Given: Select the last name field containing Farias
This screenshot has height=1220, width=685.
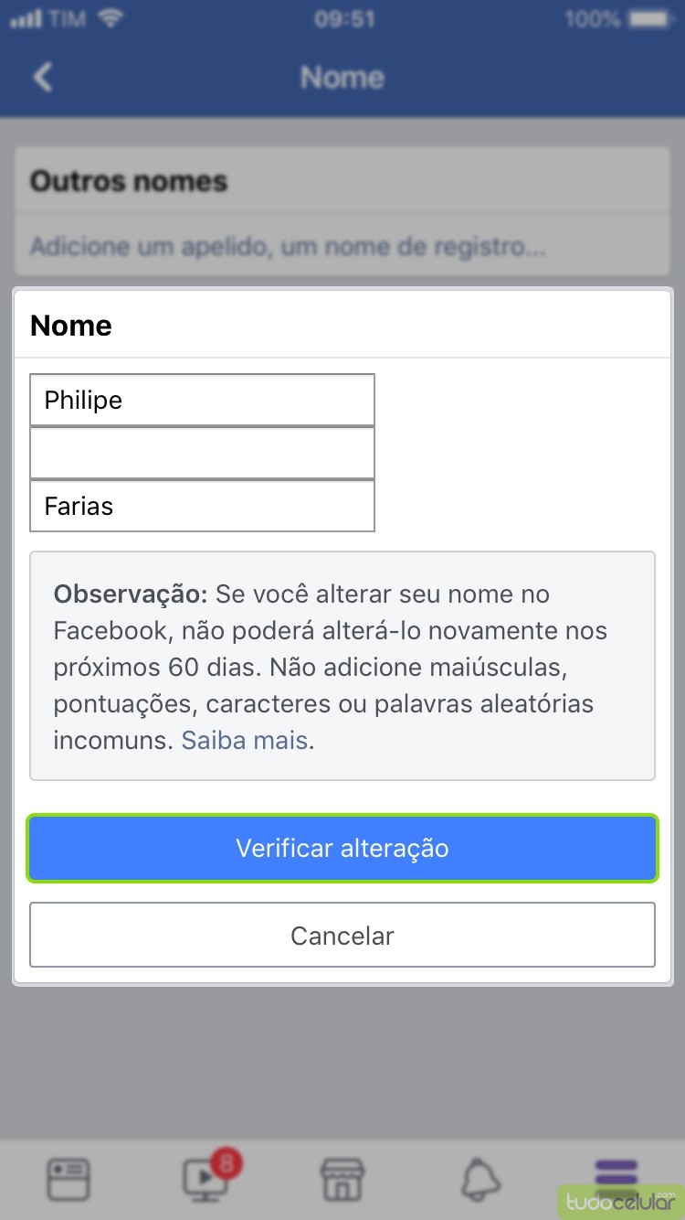Looking at the screenshot, I should (x=202, y=506).
